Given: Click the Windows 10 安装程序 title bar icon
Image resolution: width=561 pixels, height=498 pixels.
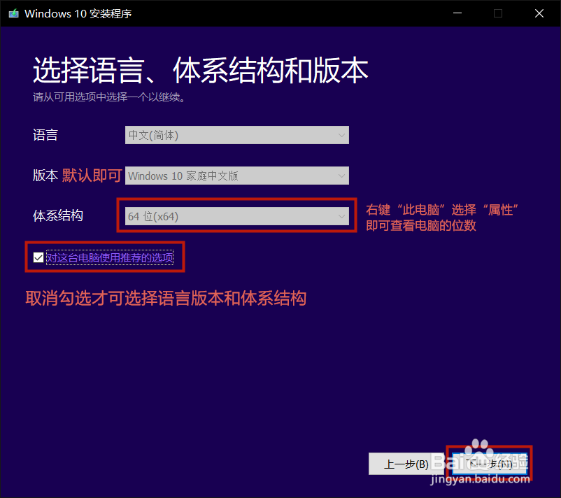Looking at the screenshot, I should pos(12,13).
